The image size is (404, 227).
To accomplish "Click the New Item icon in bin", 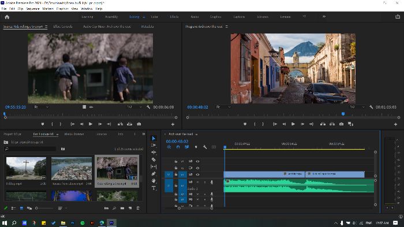I will 130,208.
